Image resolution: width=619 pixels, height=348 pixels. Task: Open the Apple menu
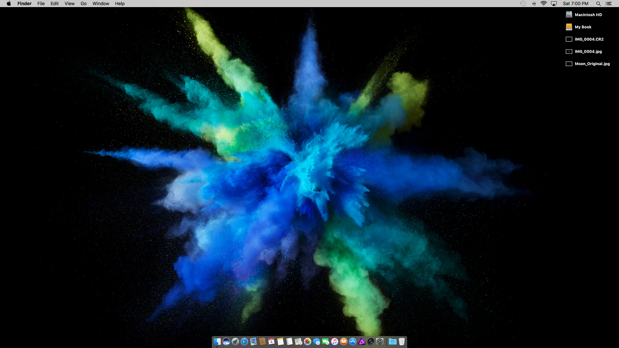(x=9, y=4)
